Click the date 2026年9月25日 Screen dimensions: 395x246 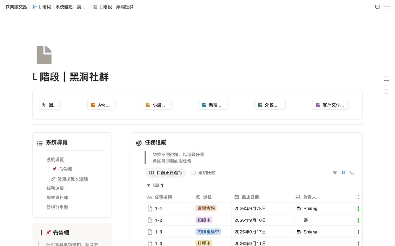pos(250,208)
